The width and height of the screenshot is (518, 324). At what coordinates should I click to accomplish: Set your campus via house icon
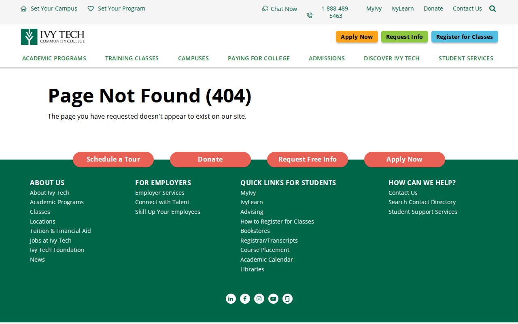[x=23, y=9]
